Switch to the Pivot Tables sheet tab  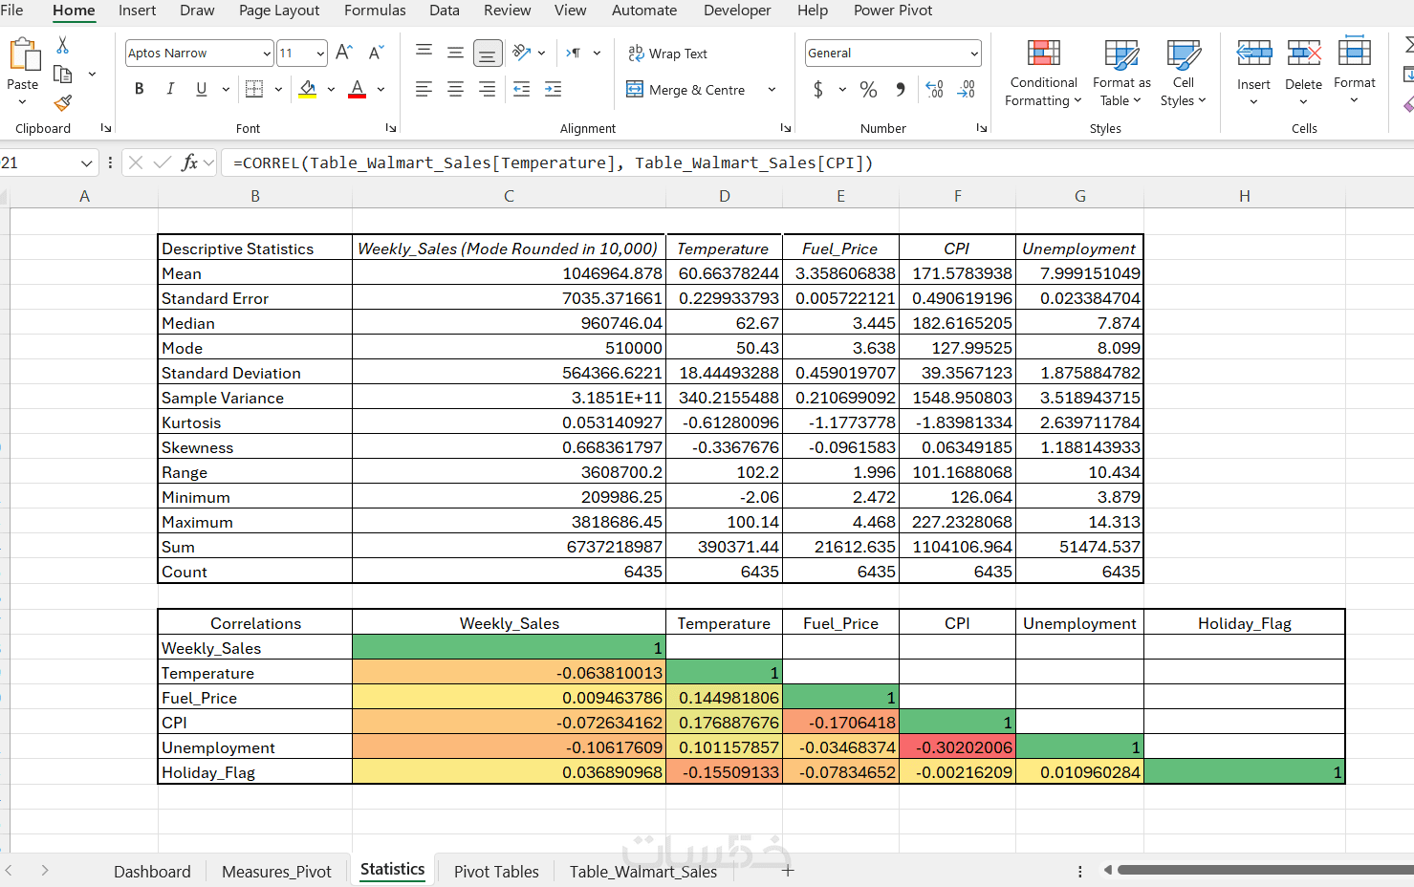point(496,872)
